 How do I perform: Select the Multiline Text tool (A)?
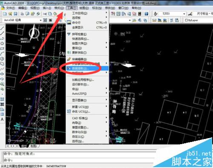coord(2,119)
